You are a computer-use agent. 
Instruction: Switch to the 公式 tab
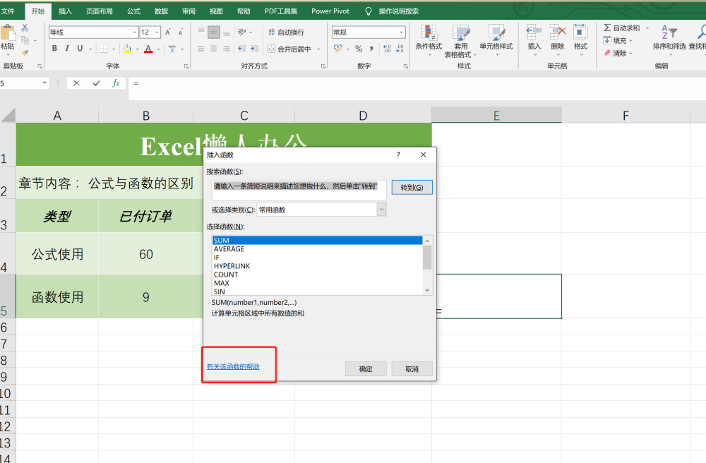click(133, 11)
